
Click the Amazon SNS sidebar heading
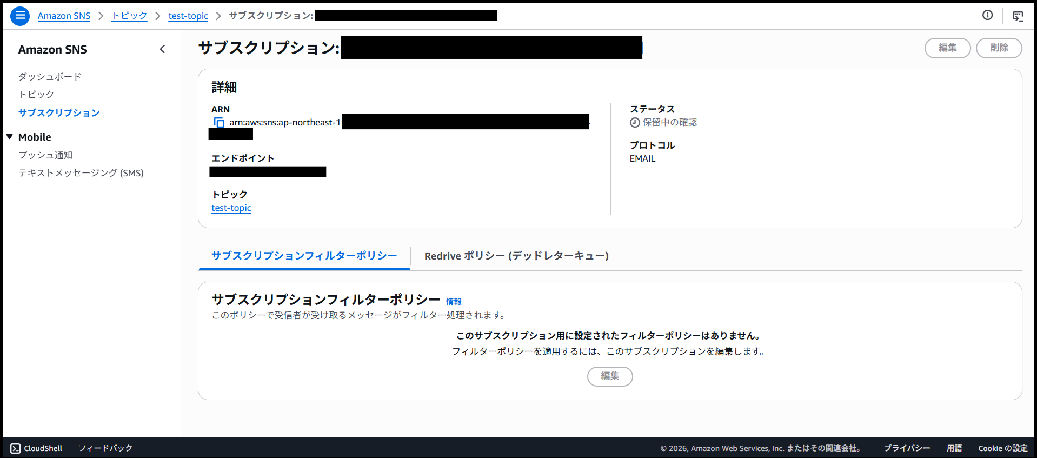point(52,50)
